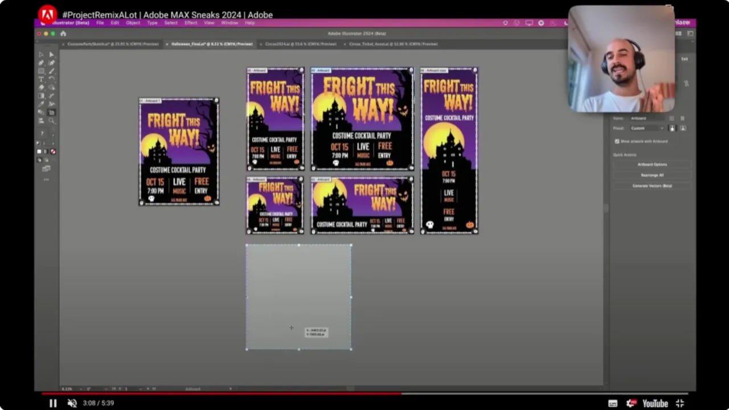729x410 pixels.
Task: Click Generate Vectors (Beta) button
Action: pyautogui.click(x=653, y=186)
